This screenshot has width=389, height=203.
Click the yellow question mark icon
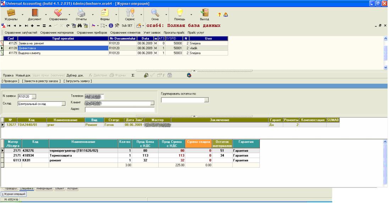[219, 15]
